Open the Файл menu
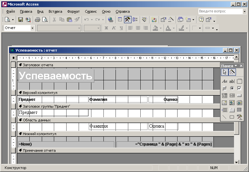 pos(10,11)
